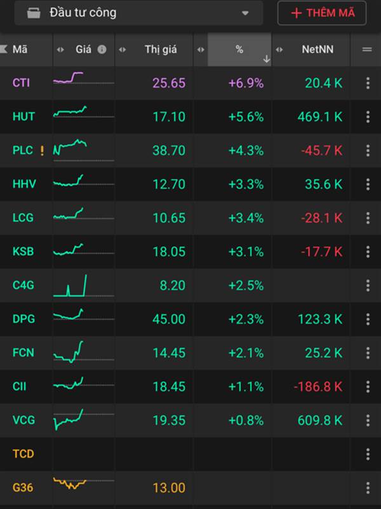Open the column settings hamburger icon

tap(366, 50)
